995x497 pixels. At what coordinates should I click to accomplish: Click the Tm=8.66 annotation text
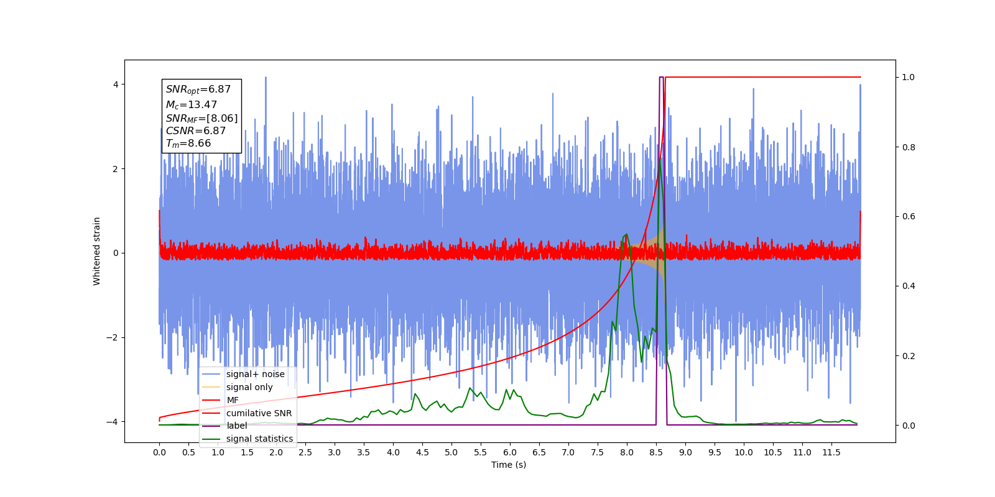click(x=188, y=144)
